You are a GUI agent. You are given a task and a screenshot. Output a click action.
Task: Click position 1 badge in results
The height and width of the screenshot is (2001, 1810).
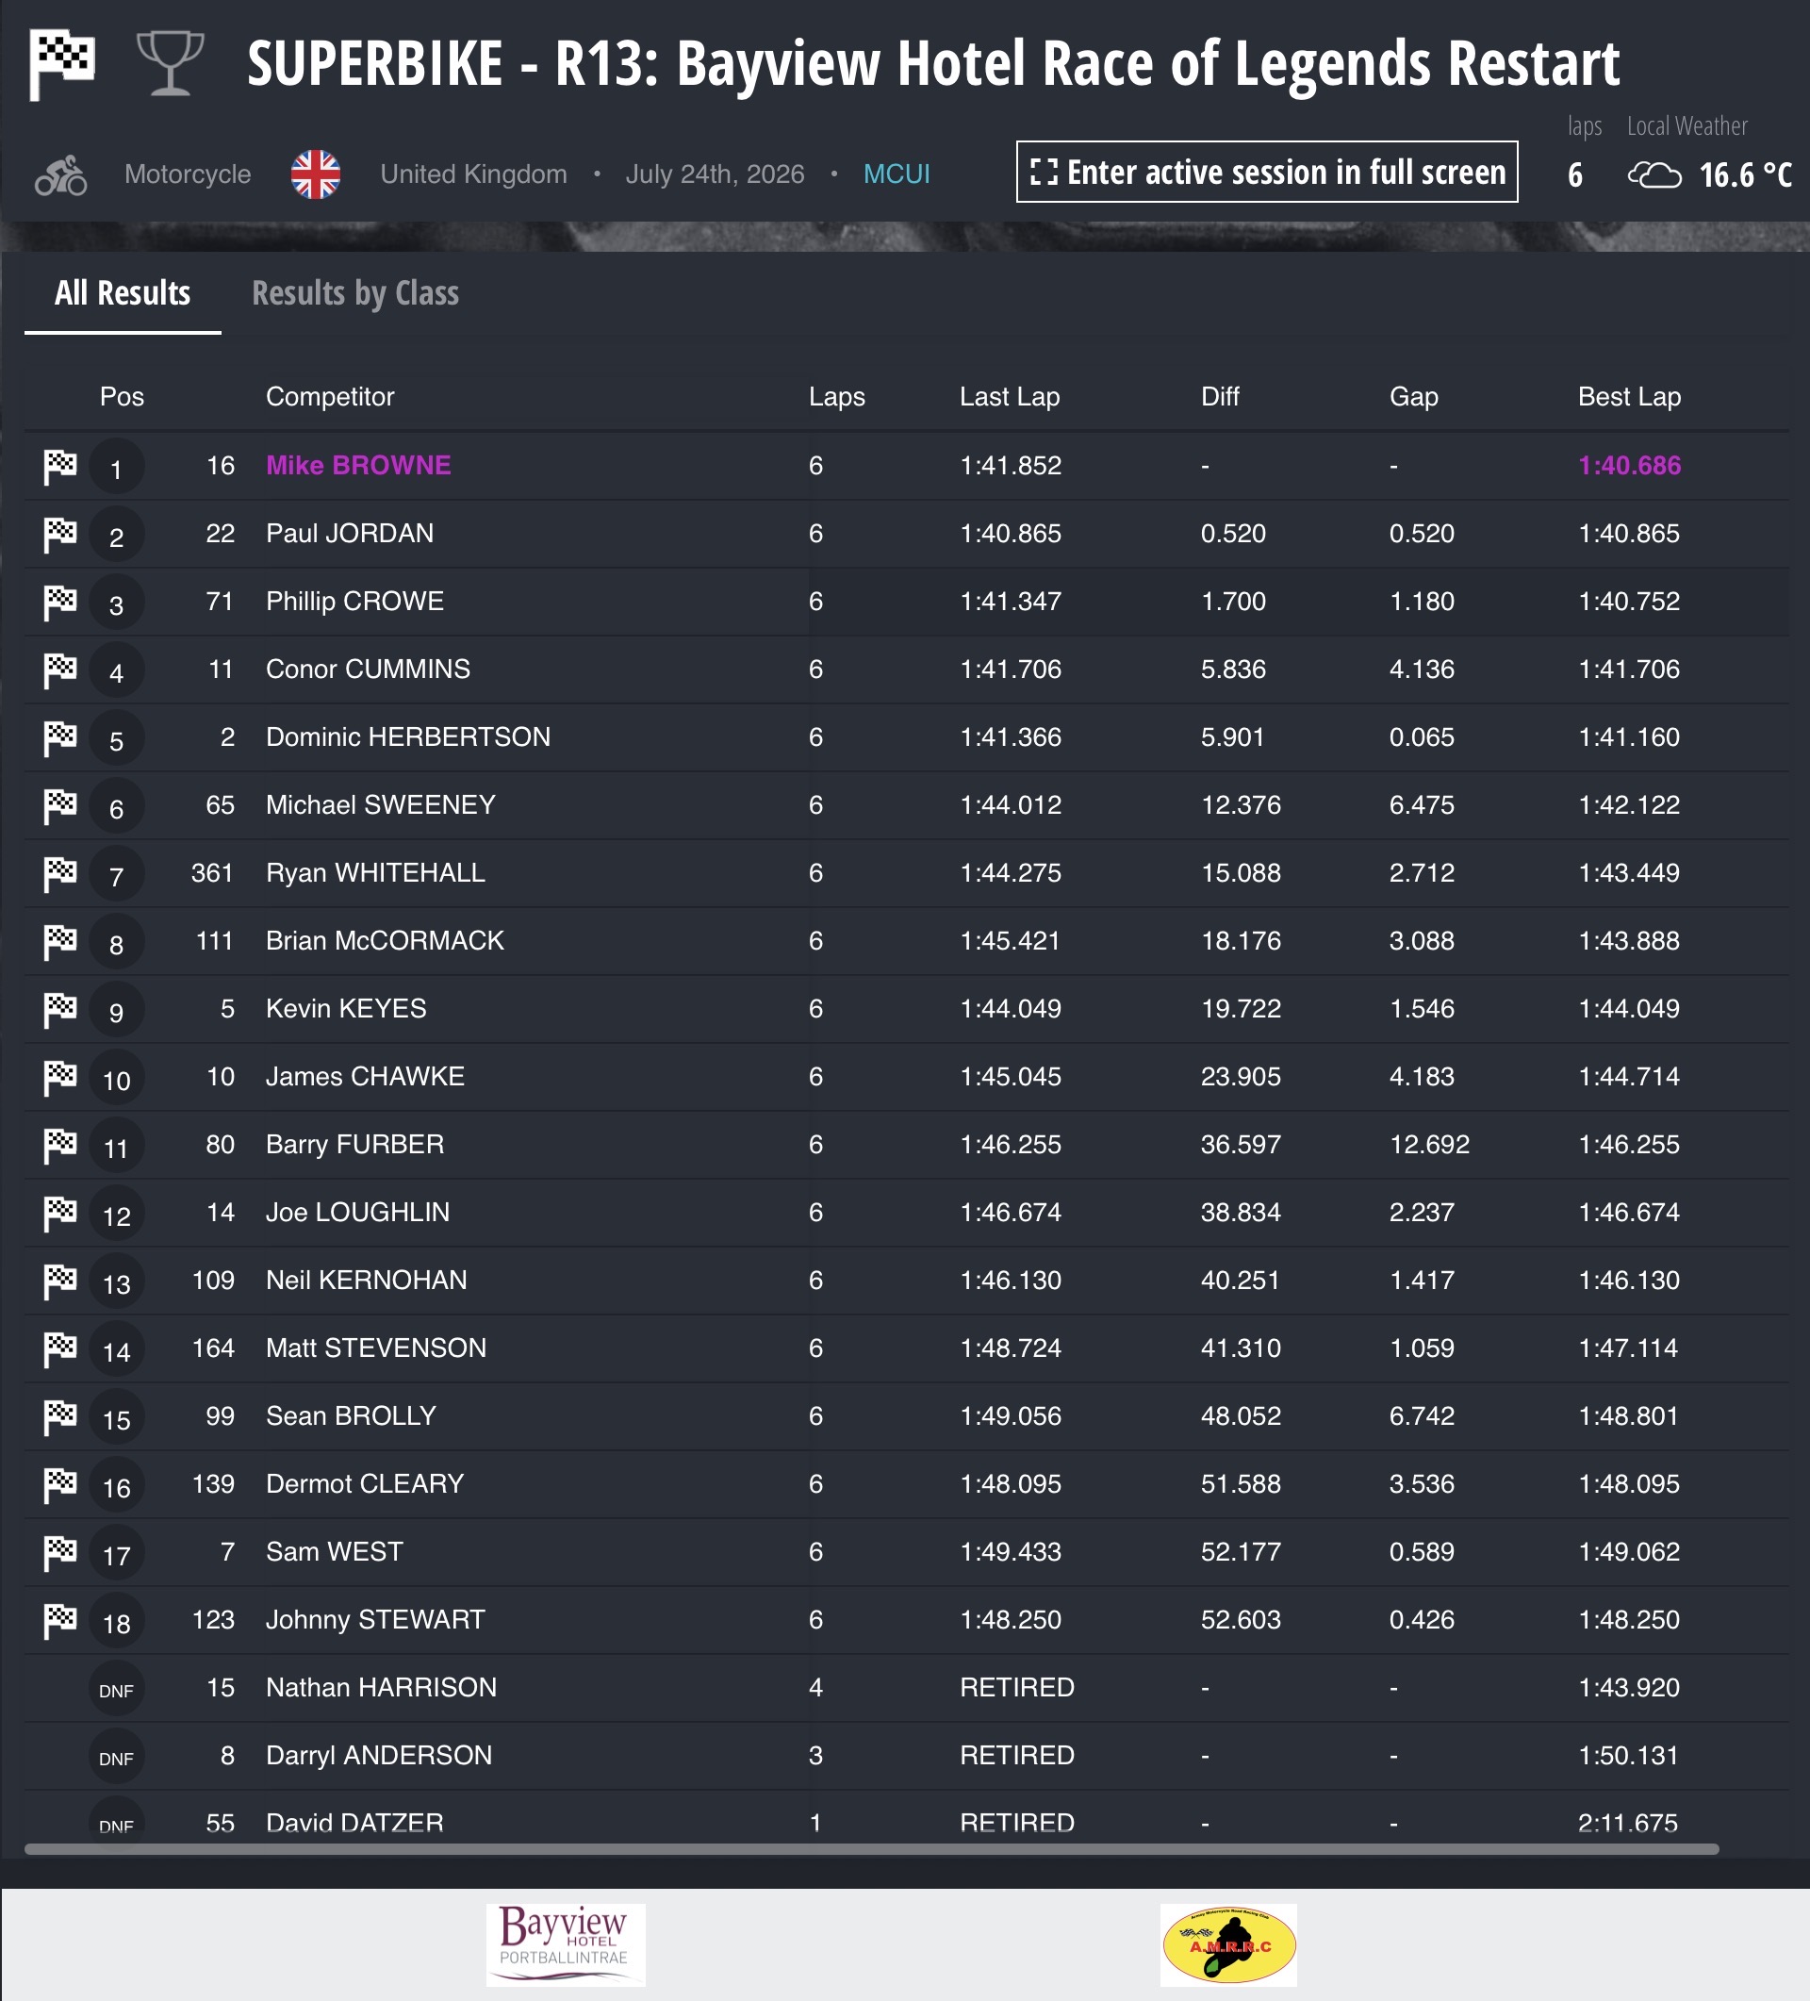click(x=116, y=468)
